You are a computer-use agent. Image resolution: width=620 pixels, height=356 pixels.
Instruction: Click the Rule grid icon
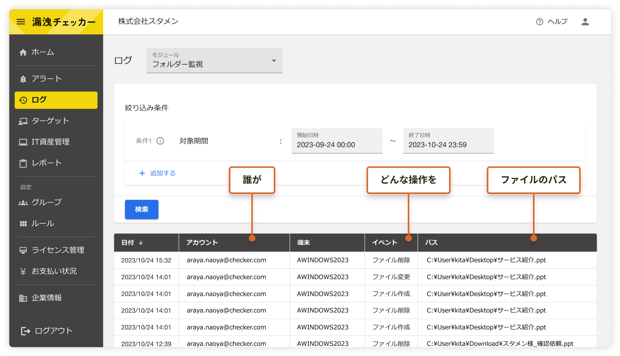point(23,224)
